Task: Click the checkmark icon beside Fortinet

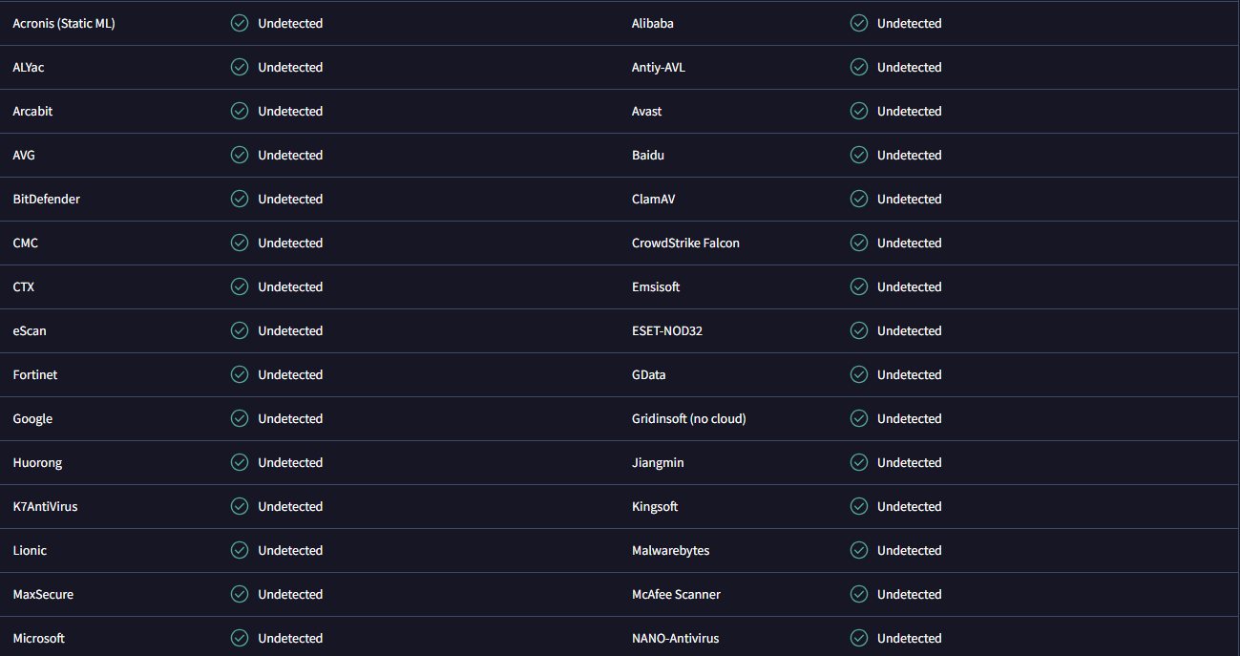Action: 240,374
